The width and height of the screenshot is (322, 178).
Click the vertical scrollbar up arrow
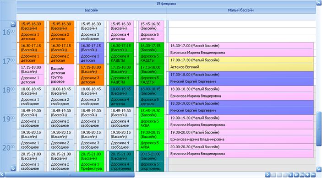click(319, 3)
